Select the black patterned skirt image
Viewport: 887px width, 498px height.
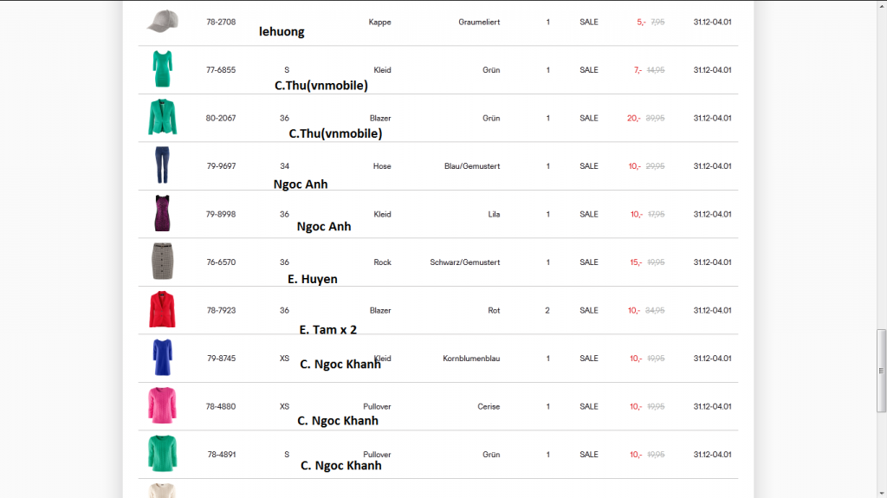point(162,261)
